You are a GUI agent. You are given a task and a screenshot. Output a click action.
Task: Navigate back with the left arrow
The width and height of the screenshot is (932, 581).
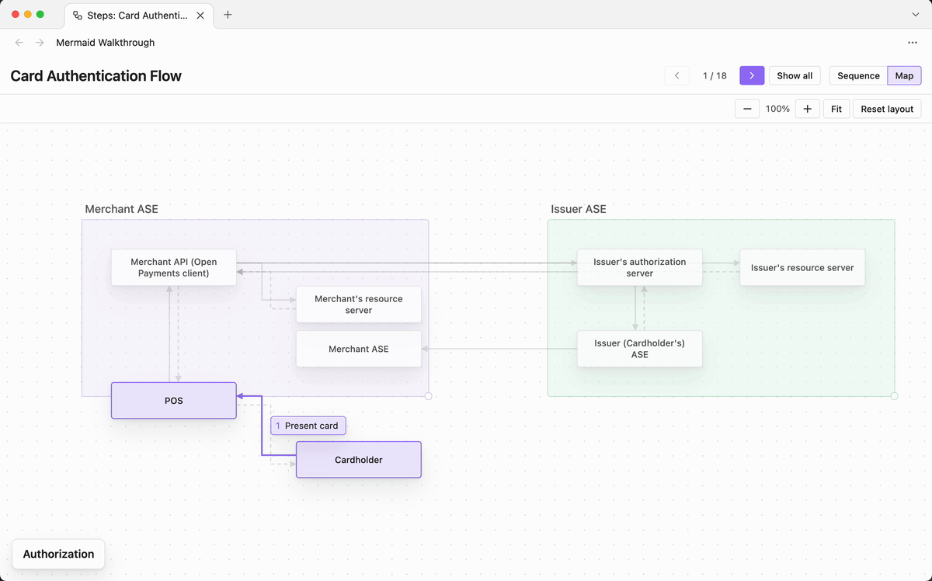tap(19, 43)
